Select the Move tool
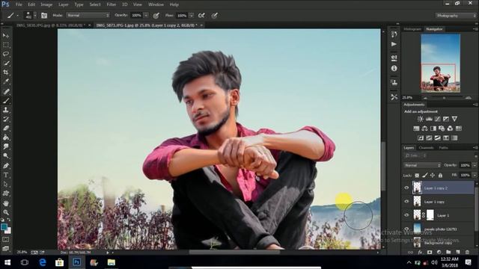Viewport: 479px width, 269px height. pos(6,36)
